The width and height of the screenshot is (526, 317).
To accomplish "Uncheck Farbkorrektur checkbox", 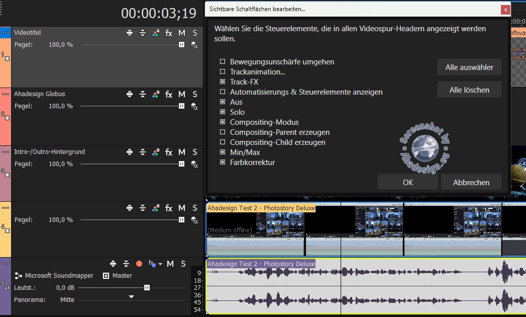I will pyautogui.click(x=223, y=163).
